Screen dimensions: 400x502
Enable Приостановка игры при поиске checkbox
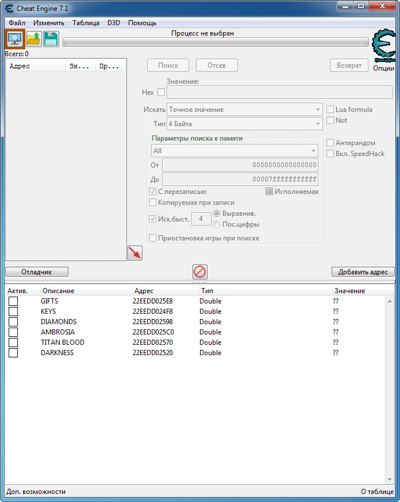coord(153,238)
